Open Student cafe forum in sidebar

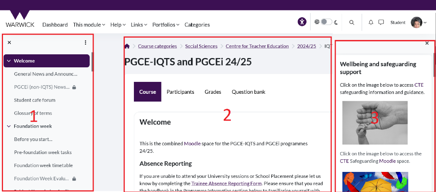(x=35, y=100)
